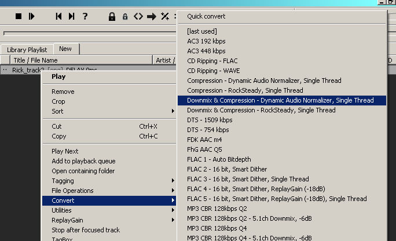Choose Remove from the context menu
396x241 pixels.
(x=109, y=92)
